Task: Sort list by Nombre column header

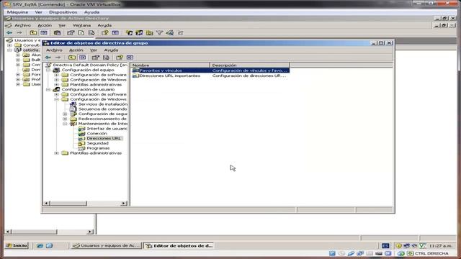Action: tap(170, 65)
